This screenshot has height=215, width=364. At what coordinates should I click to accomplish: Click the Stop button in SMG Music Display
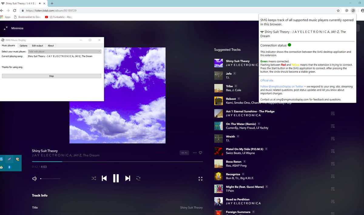[x=52, y=76]
